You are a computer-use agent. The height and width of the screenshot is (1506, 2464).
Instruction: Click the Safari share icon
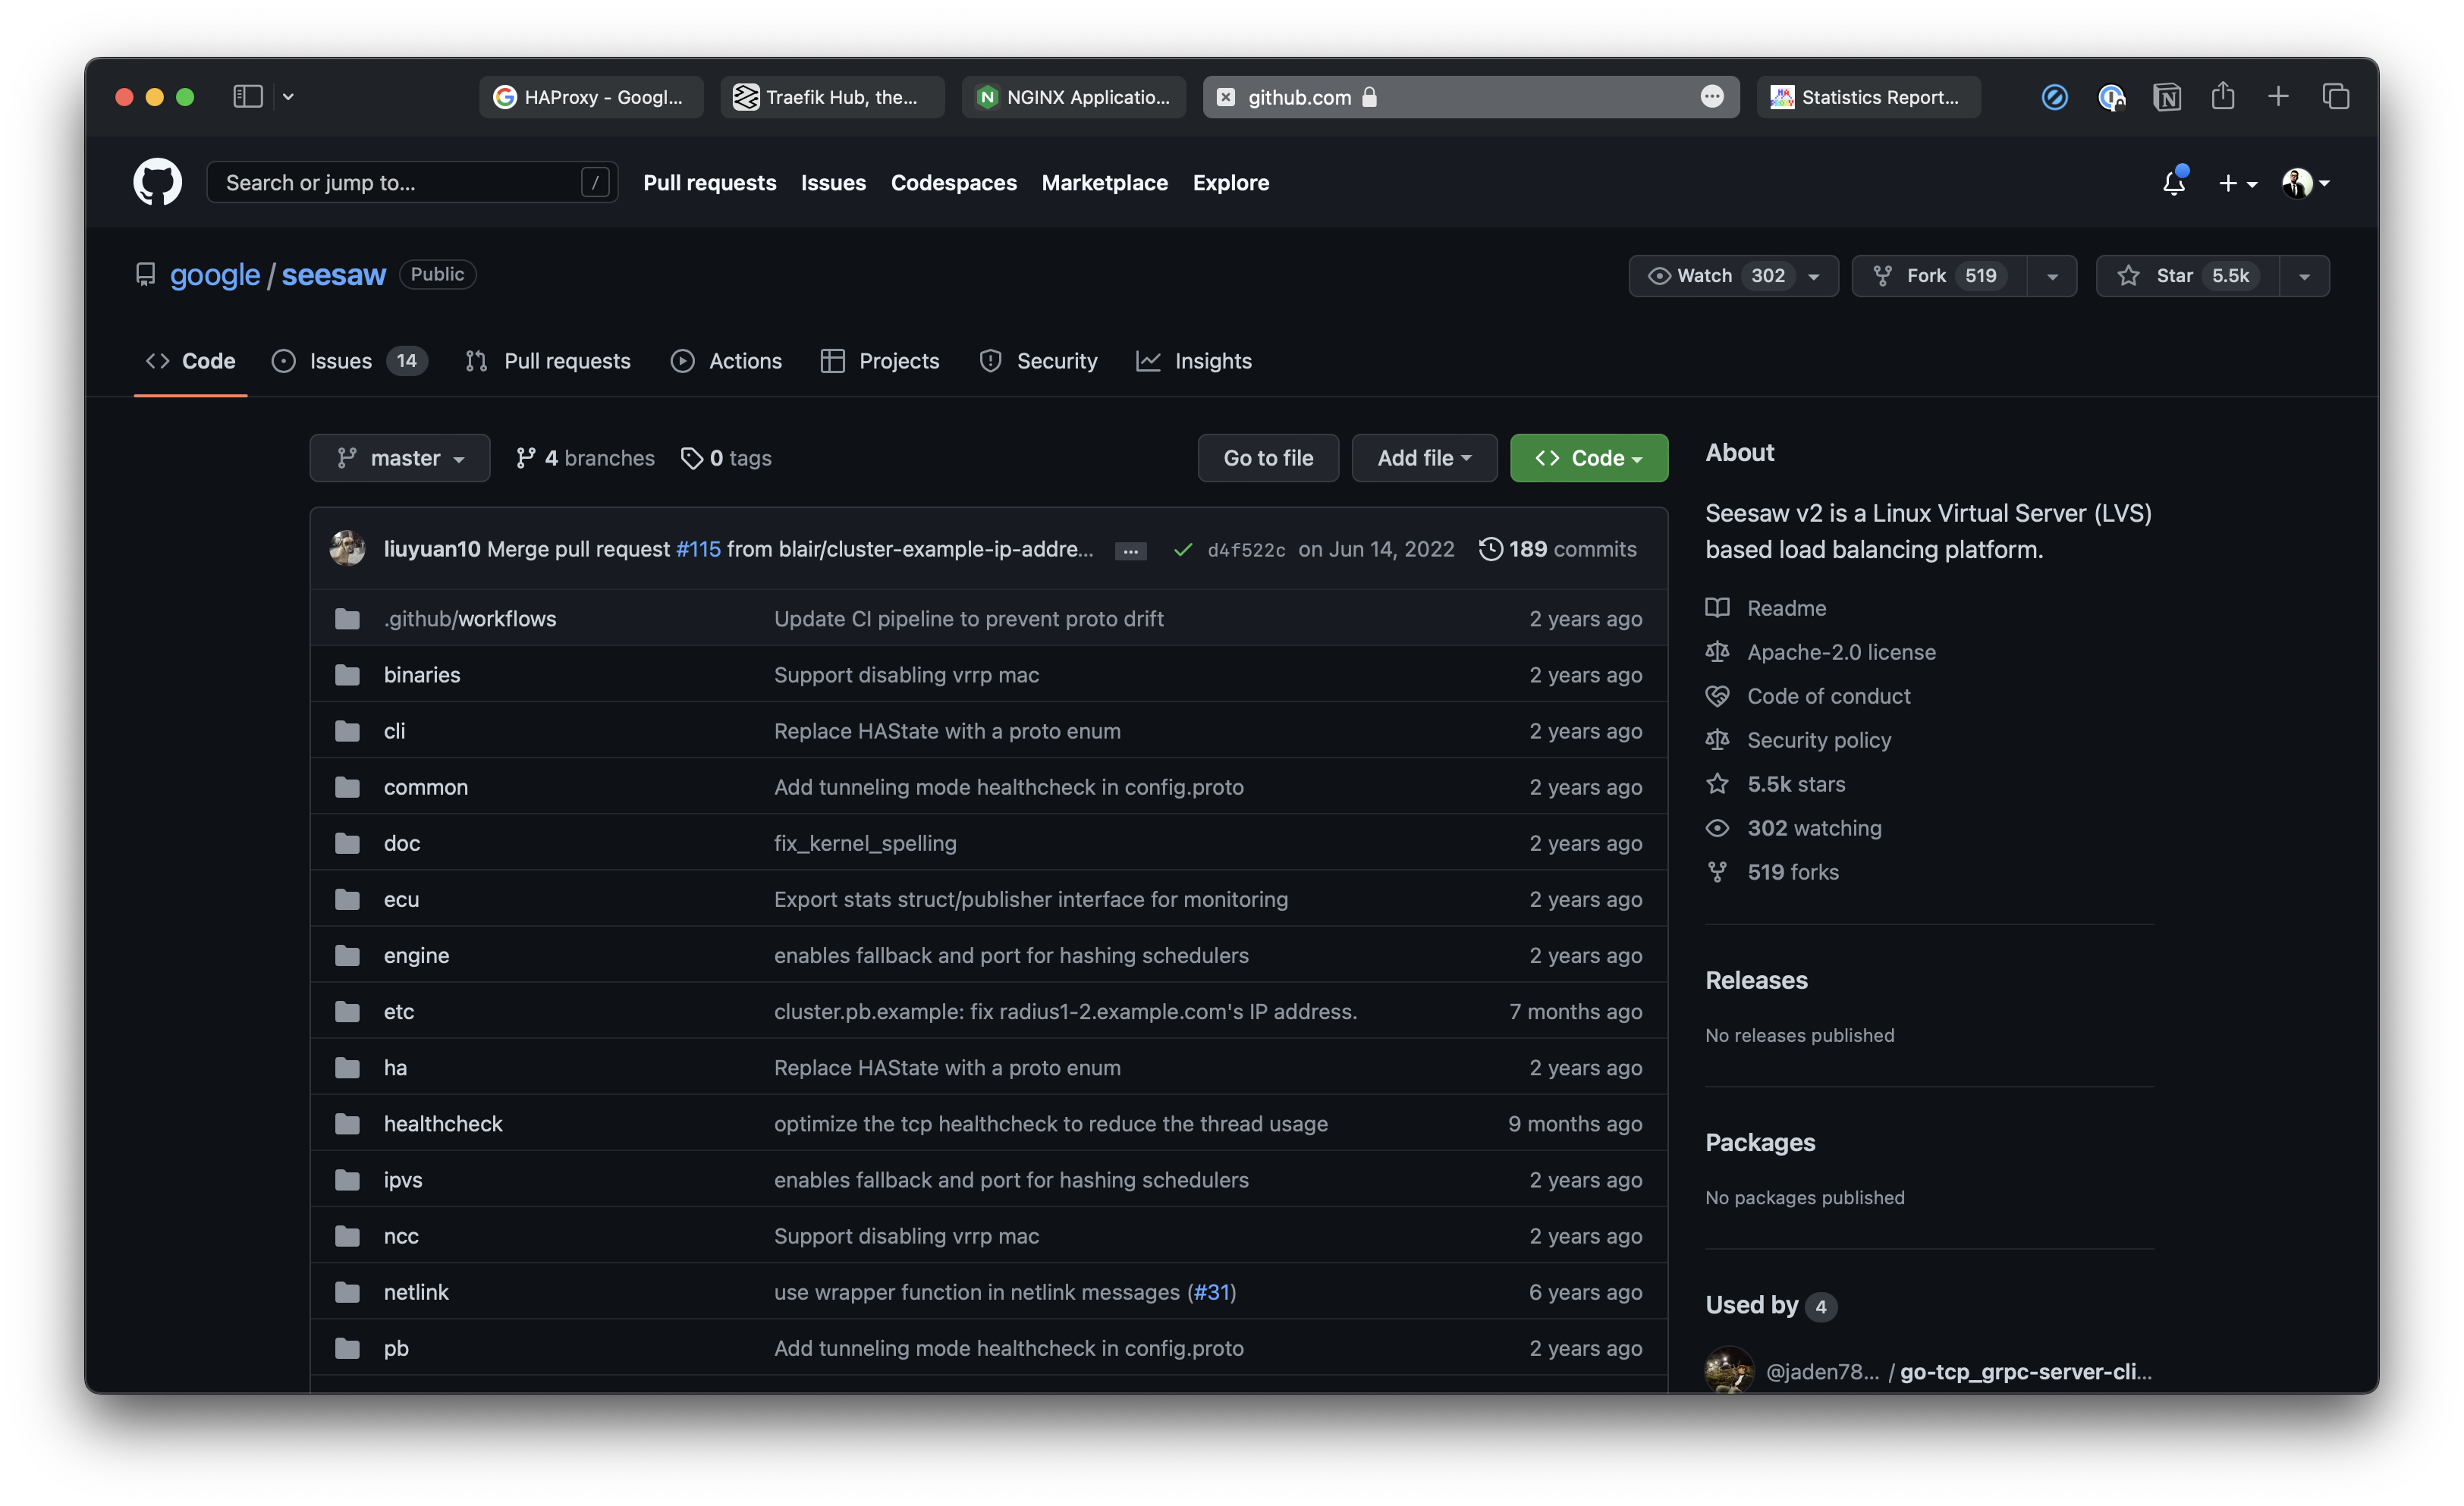[2222, 96]
